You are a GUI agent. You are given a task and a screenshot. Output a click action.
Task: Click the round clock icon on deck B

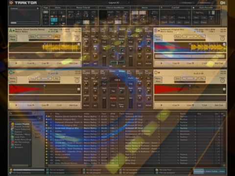point(222,39)
